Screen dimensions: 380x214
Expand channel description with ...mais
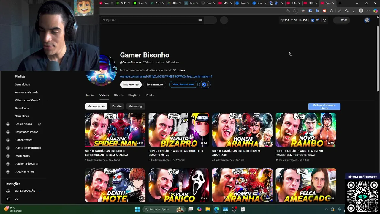coord(181,70)
